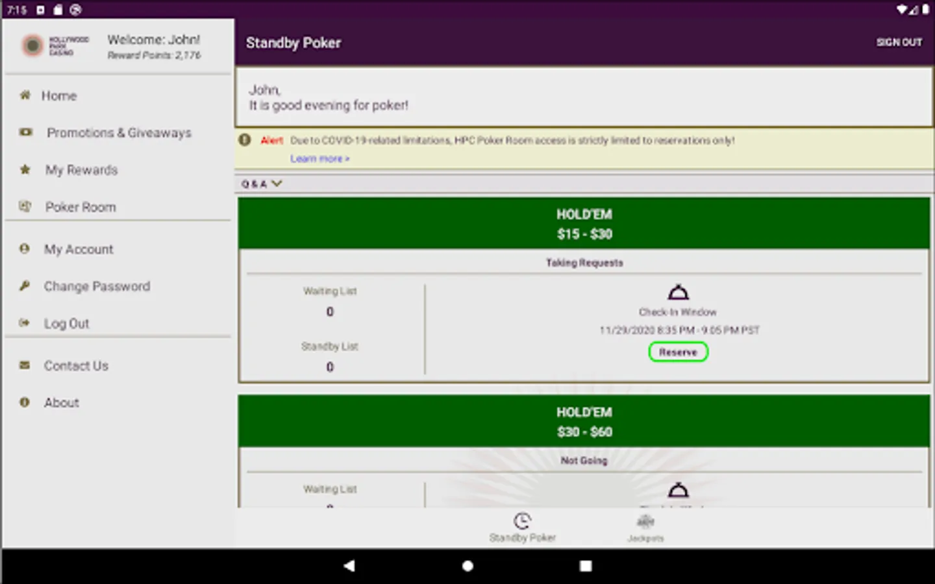Click the Reward Points: 2,176 text
Image resolution: width=935 pixels, height=584 pixels.
click(x=154, y=55)
